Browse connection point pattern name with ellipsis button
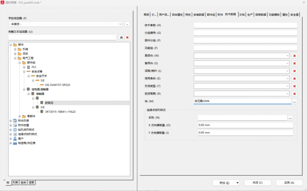Viewport: 307px width, 191px height. tap(290, 118)
